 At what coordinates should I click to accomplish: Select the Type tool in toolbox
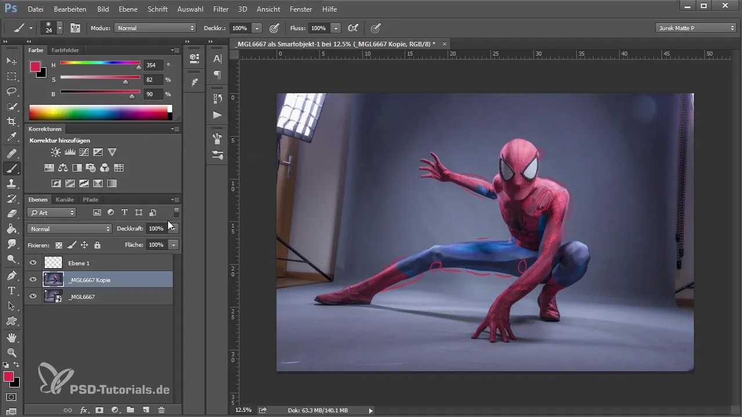coord(12,290)
